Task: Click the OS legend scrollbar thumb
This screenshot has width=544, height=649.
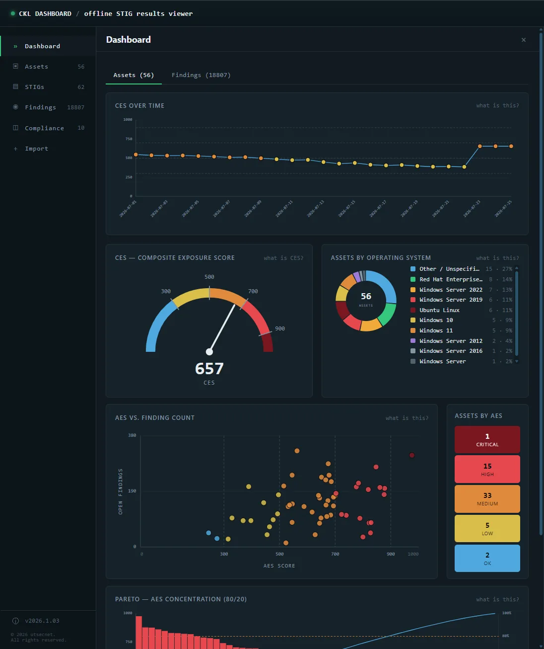Action: [x=517, y=313]
